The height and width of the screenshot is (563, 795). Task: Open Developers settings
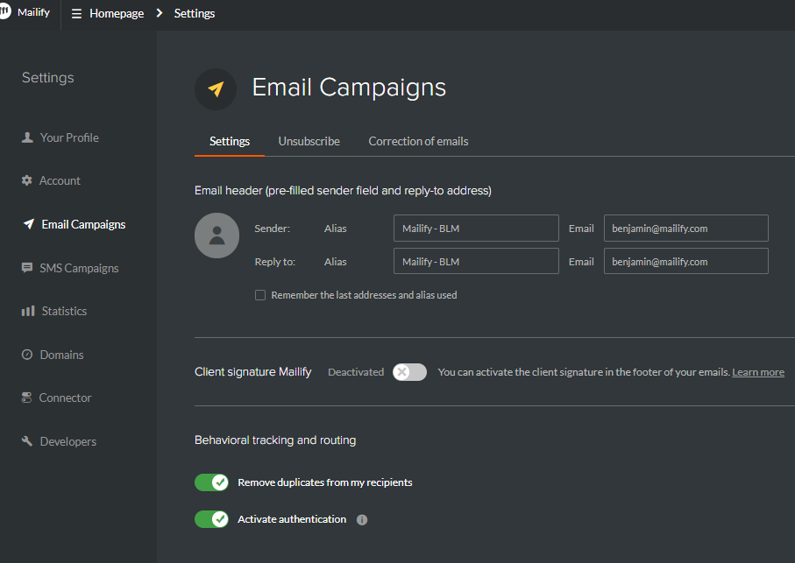tap(68, 441)
